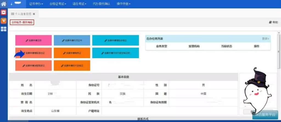Click the orange 我要申请技术资格证 tile
This screenshot has height=122, width=281.
click(x=72, y=65)
